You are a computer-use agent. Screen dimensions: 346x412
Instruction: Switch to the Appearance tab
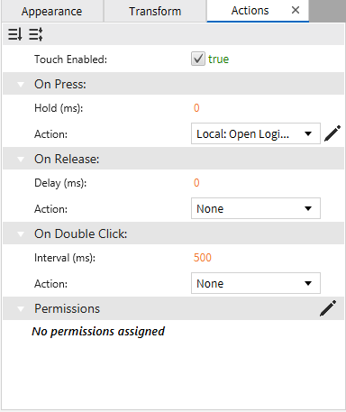tap(52, 12)
